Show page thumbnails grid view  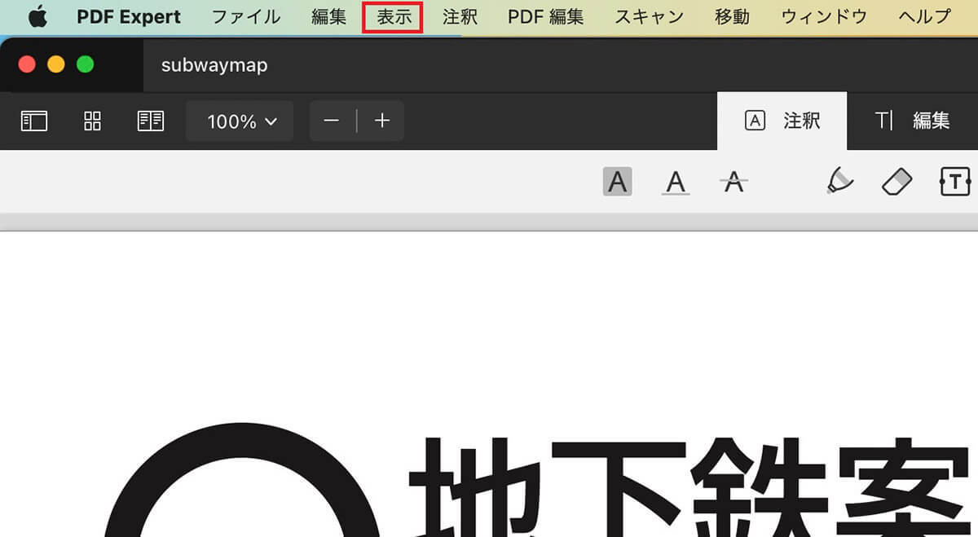point(93,121)
